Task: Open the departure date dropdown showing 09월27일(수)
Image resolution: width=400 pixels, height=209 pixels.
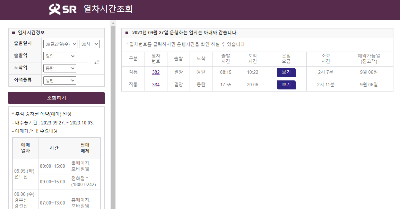Action: click(x=60, y=44)
